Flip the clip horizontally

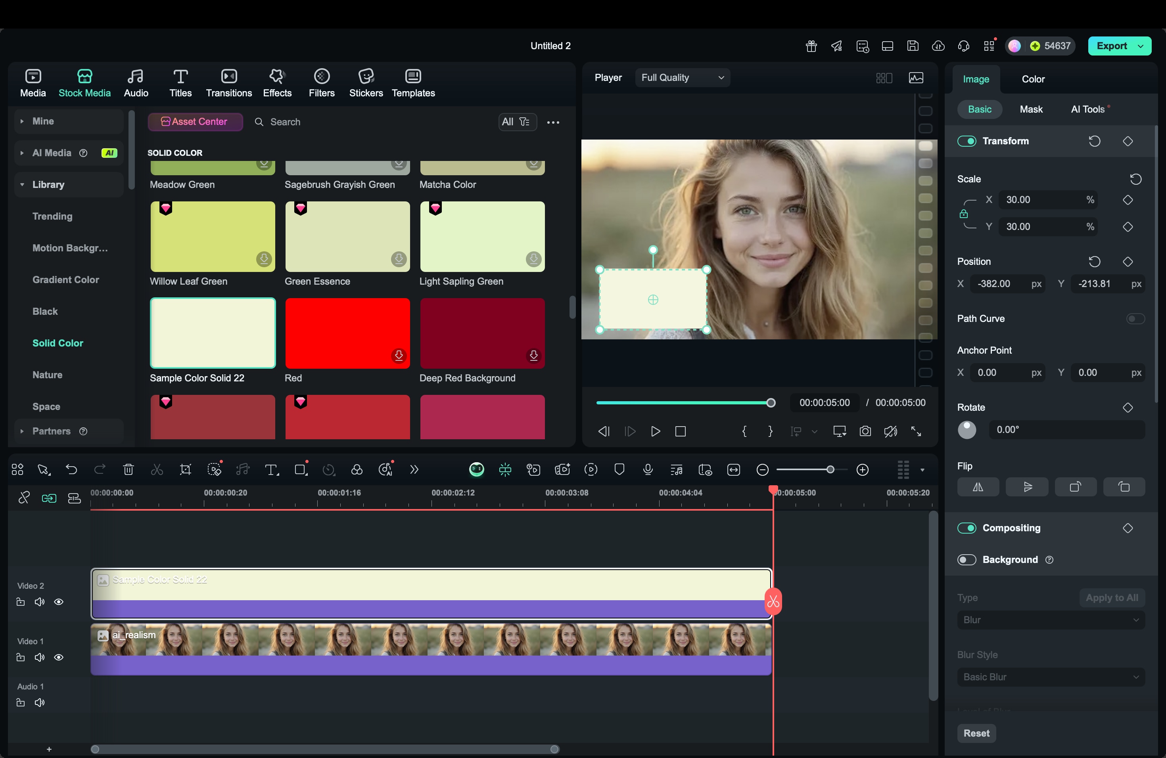click(978, 487)
